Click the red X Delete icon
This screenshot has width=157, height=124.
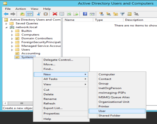click(x=55, y=14)
